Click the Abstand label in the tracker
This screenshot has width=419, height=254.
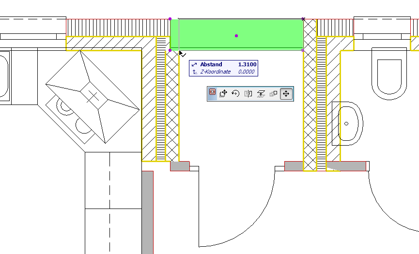(211, 64)
